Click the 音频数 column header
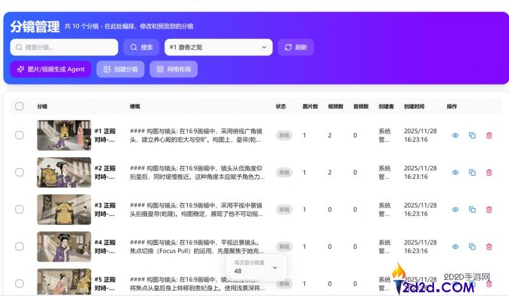This screenshot has height=296, width=509. (361, 106)
